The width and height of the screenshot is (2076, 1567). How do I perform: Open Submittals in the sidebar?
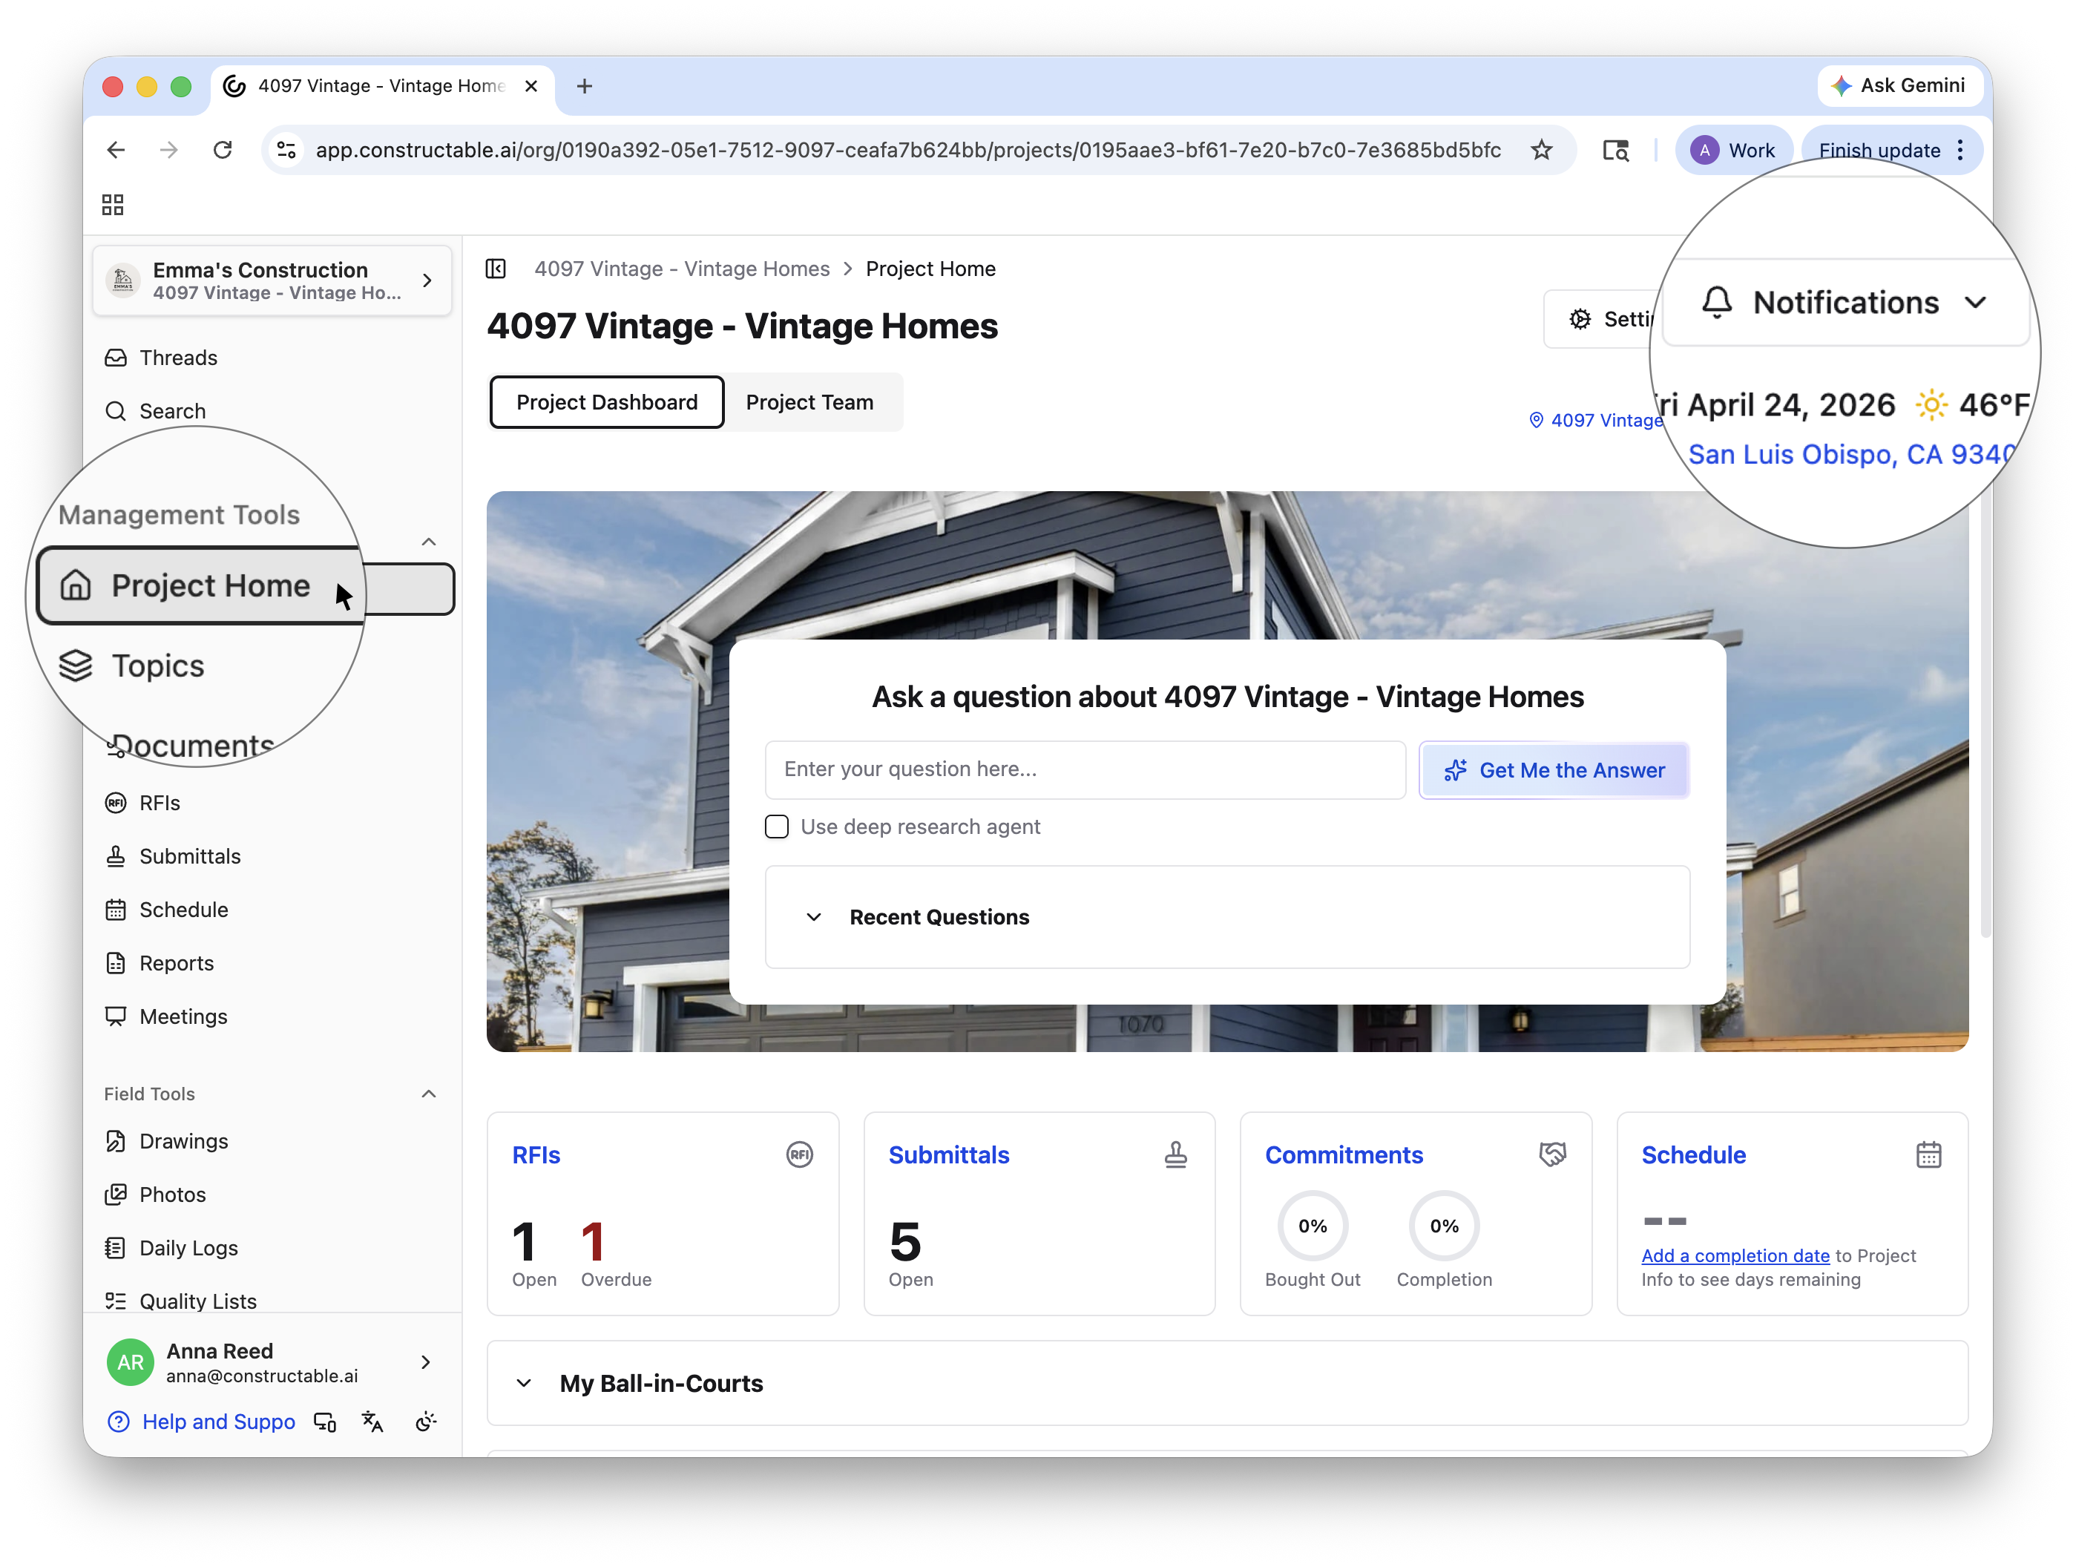tap(272, 857)
